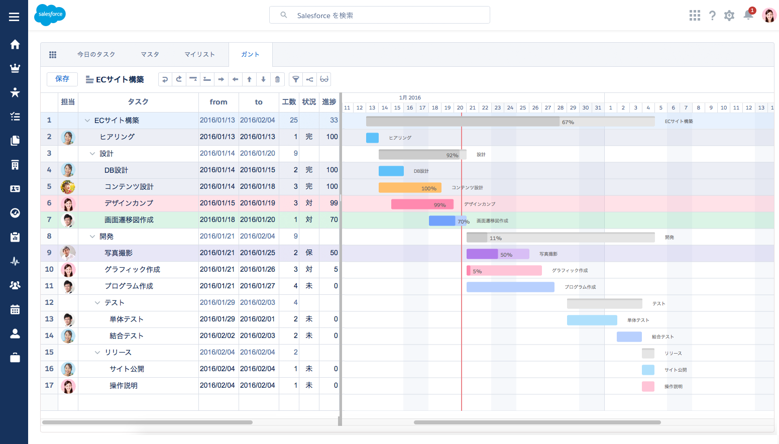Open the building accounts sidebar icon
The width and height of the screenshot is (779, 444).
(x=15, y=165)
